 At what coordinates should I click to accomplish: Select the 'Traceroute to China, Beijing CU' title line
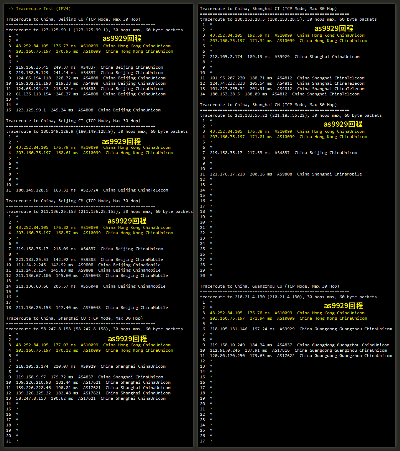click(73, 19)
